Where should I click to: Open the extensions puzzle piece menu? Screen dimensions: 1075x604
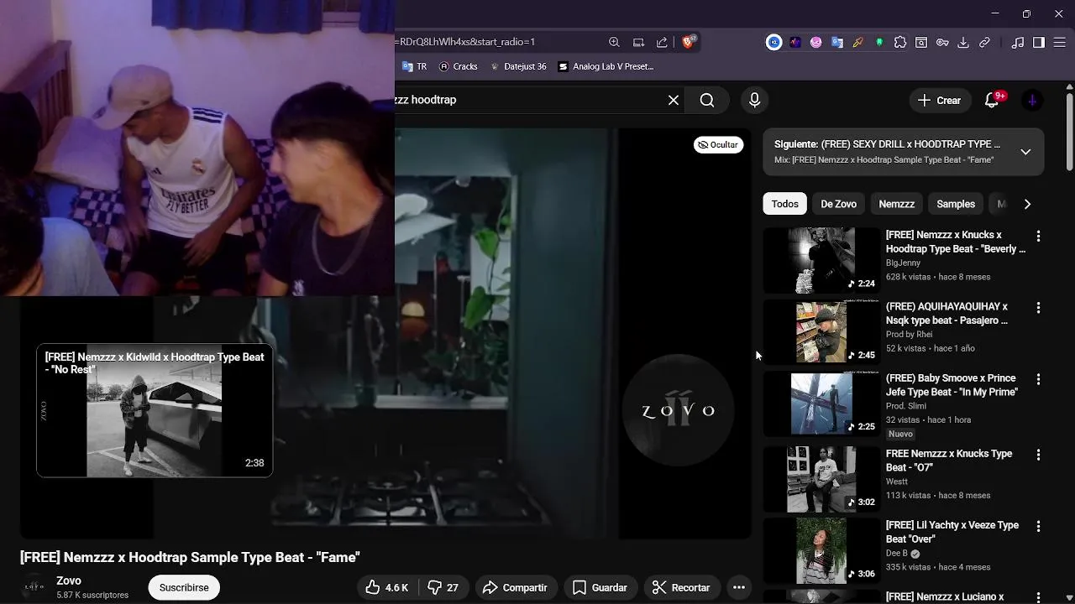900,42
